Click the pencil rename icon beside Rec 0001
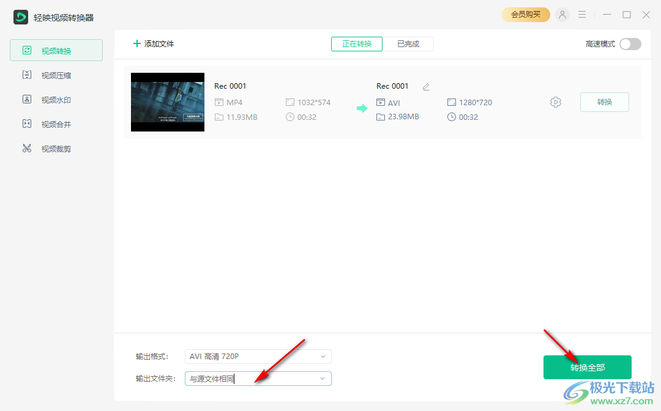Image resolution: width=661 pixels, height=411 pixels. click(x=426, y=87)
